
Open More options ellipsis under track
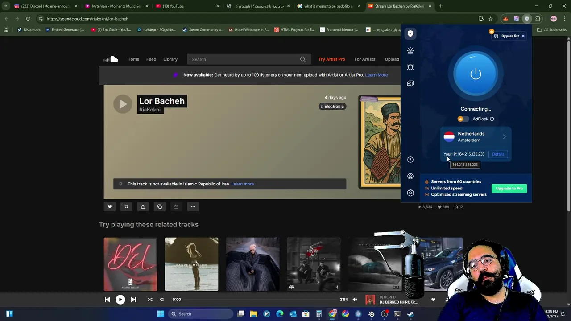click(193, 206)
